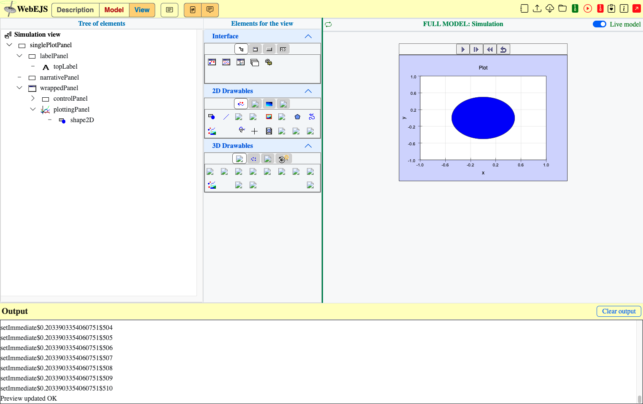Click the notebook icon in top toolbar

pos(524,8)
